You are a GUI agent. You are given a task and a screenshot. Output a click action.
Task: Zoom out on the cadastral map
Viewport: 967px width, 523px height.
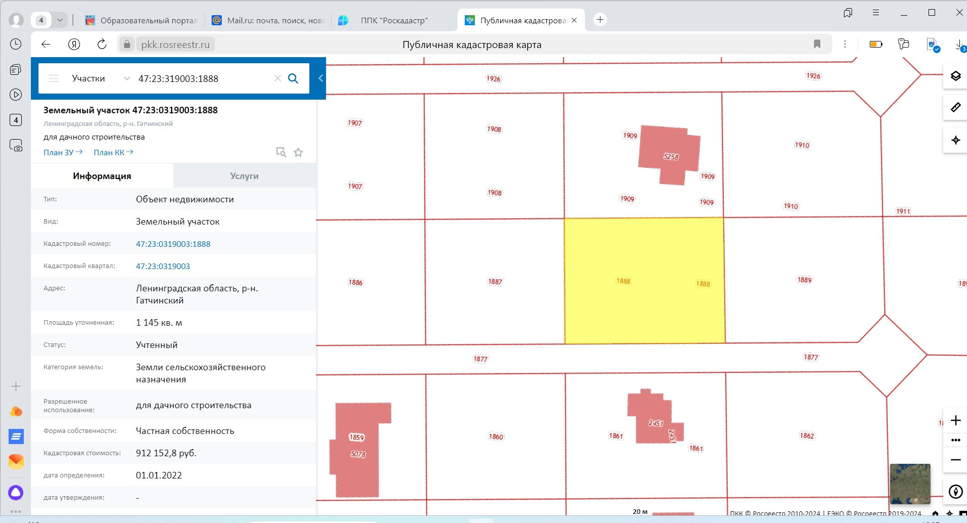pos(955,460)
